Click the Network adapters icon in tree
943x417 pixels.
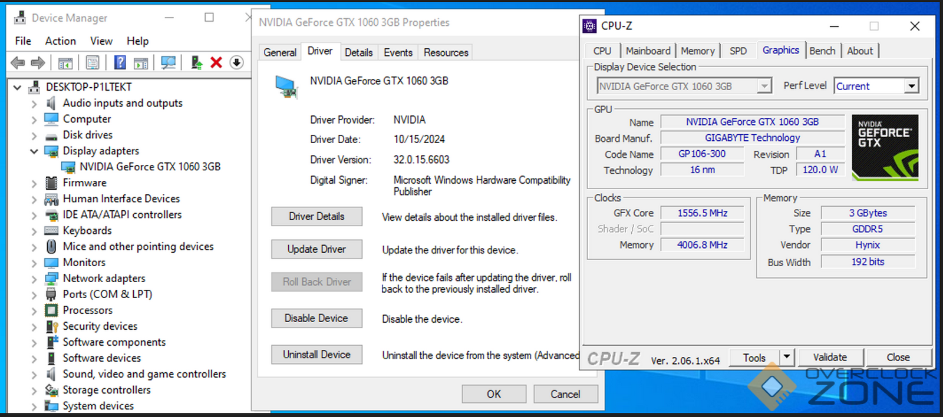pos(52,278)
